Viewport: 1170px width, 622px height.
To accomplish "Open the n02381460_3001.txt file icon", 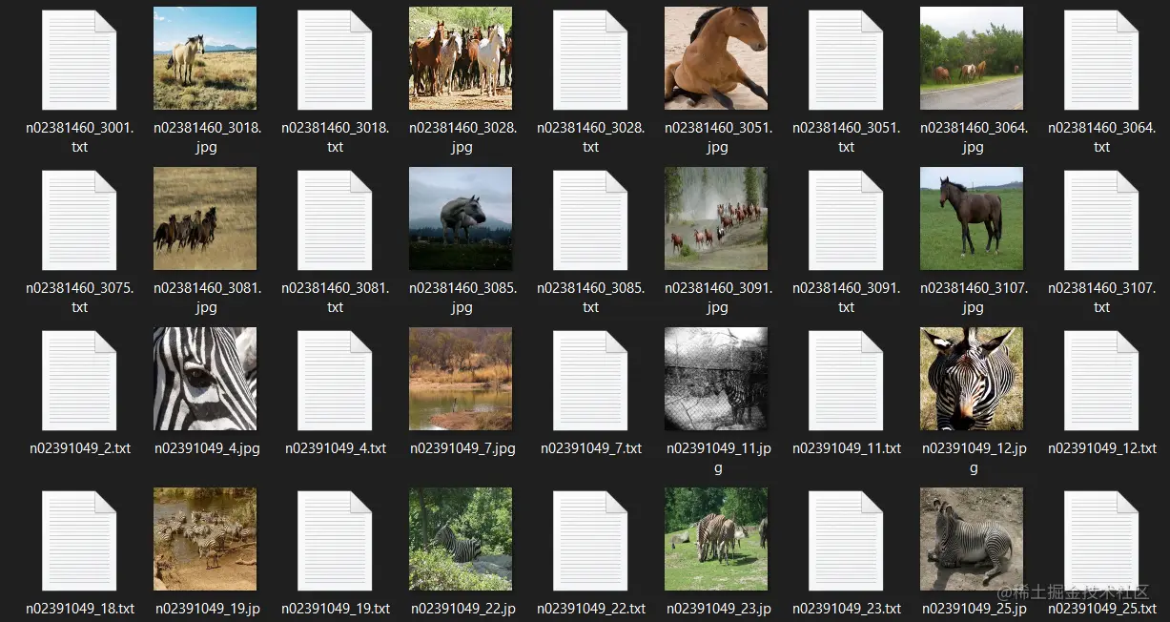I will (79, 58).
